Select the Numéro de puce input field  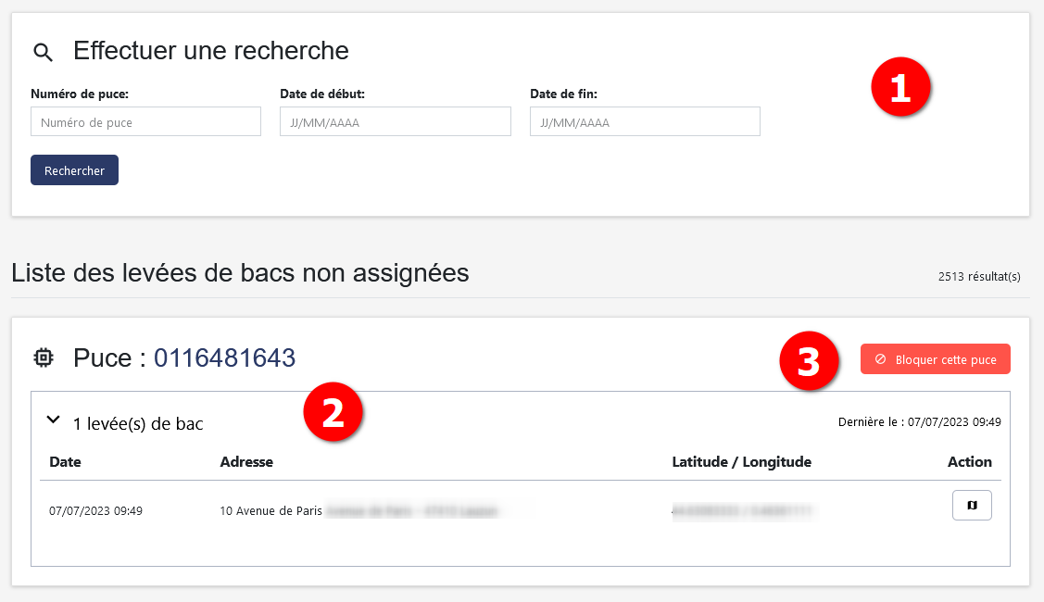pos(145,121)
